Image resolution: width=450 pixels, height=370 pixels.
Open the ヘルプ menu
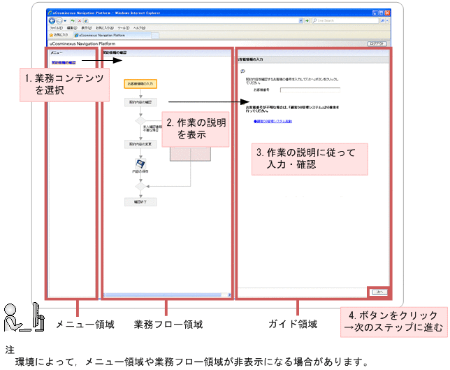(139, 28)
